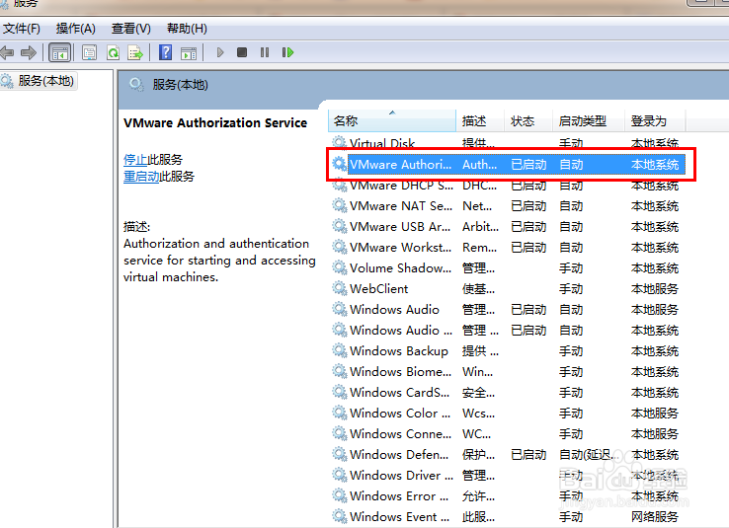The height and width of the screenshot is (528, 729).
Task: Click the Net... description cell
Action: 477,206
